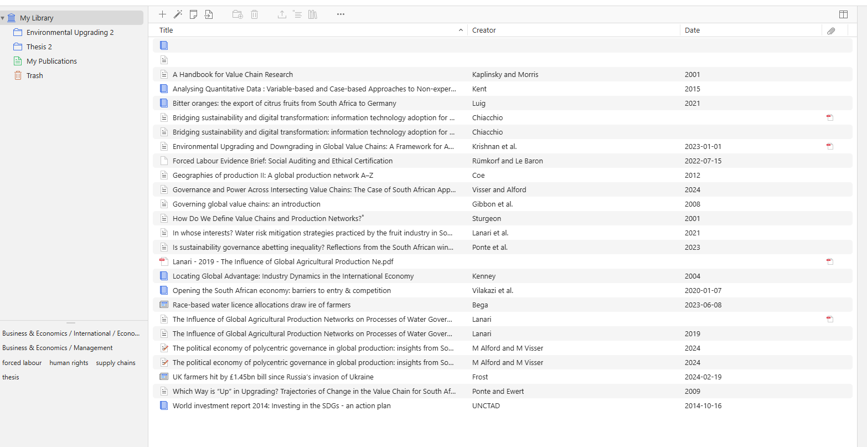This screenshot has height=447, width=867.
Task: Click PDF attachment icon for Krishnan et al.
Action: pos(829,146)
